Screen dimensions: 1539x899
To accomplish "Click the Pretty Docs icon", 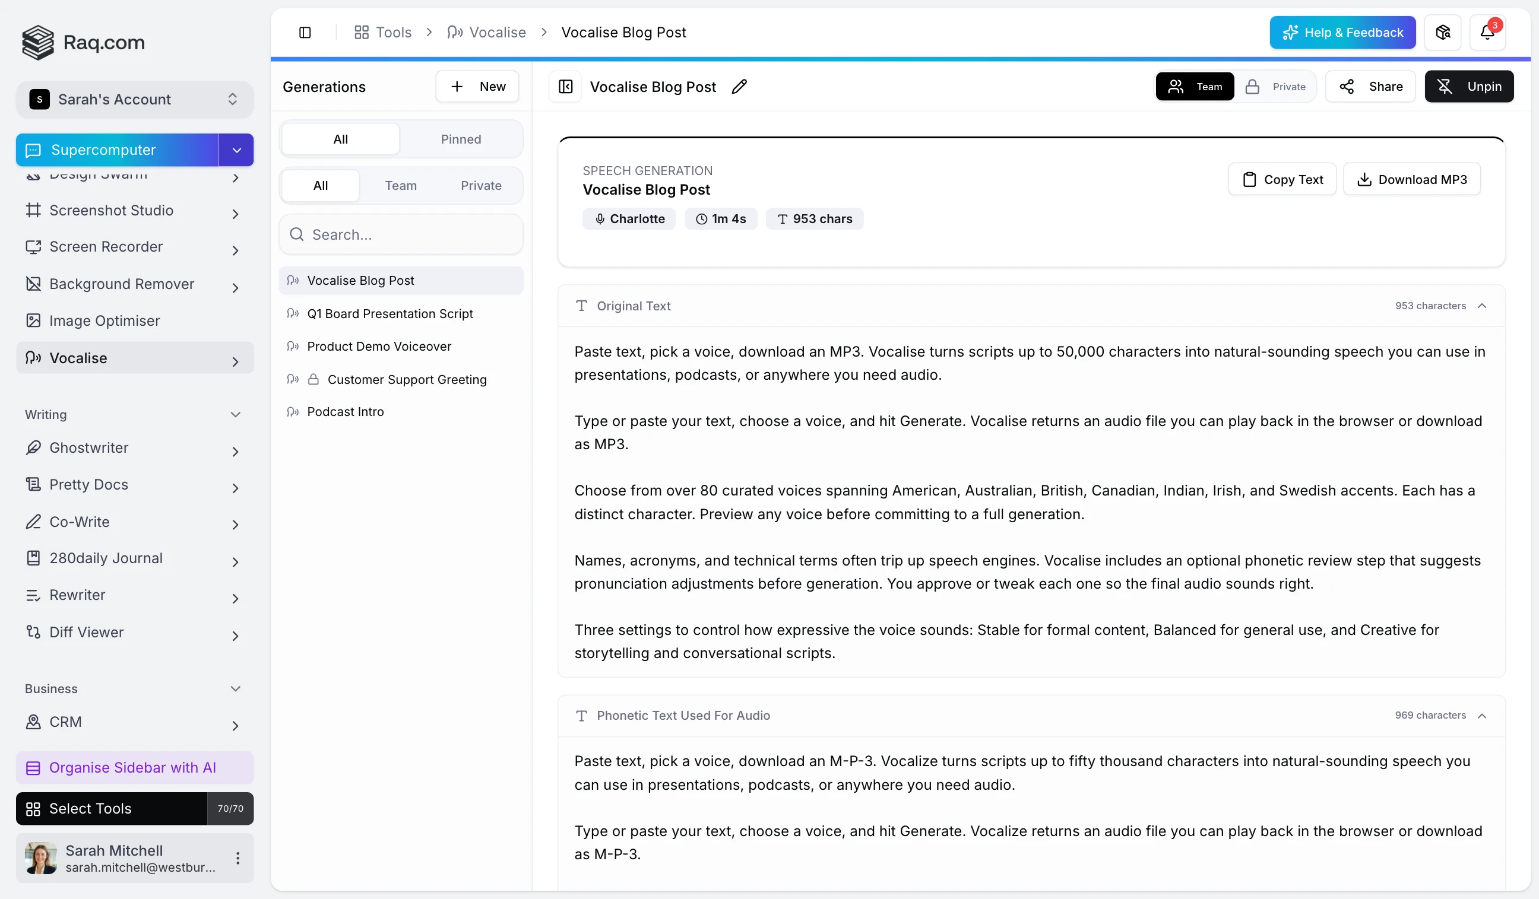I will (33, 484).
